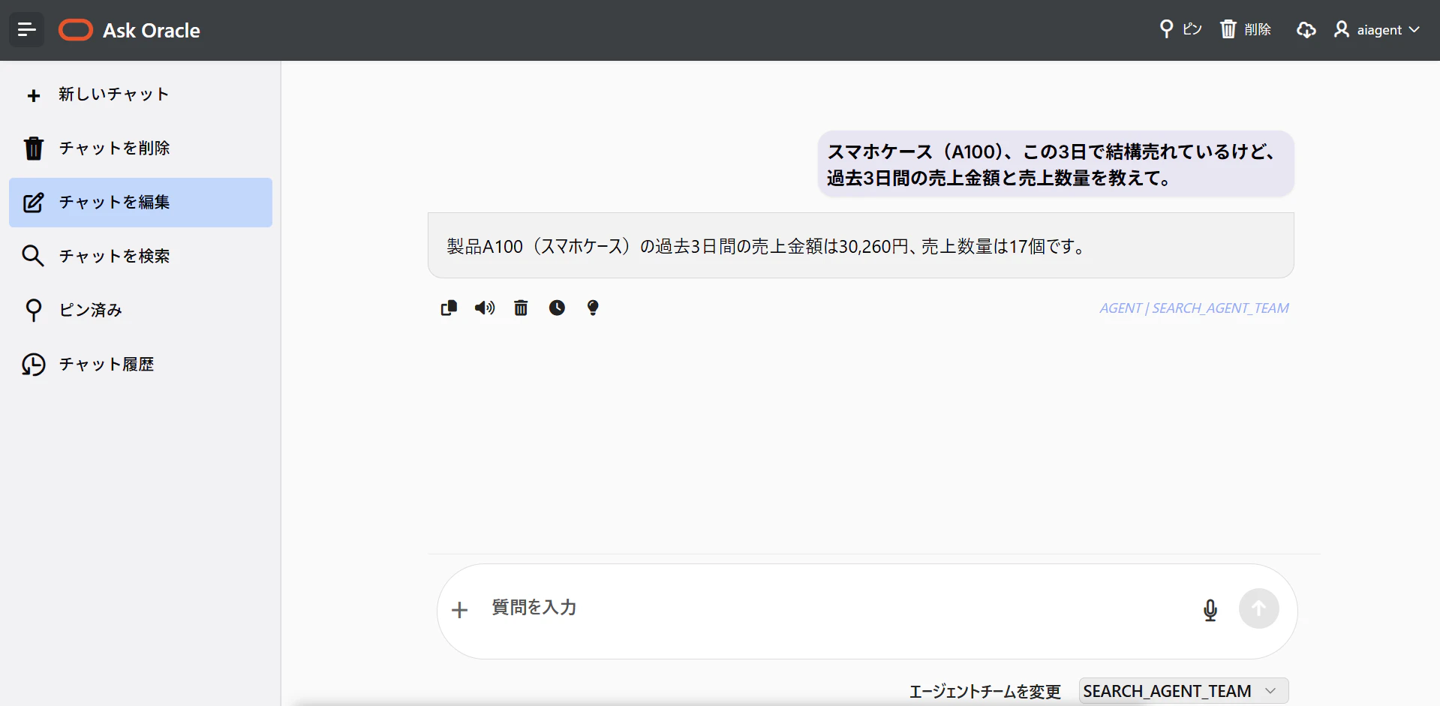Click the user question bubble about スマホケース
The width and height of the screenshot is (1440, 706).
[x=1056, y=164]
